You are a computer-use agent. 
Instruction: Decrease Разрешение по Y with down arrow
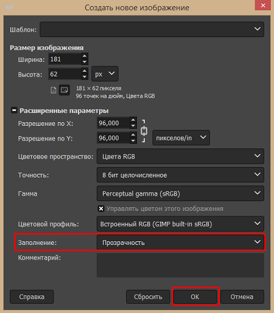click(x=133, y=140)
